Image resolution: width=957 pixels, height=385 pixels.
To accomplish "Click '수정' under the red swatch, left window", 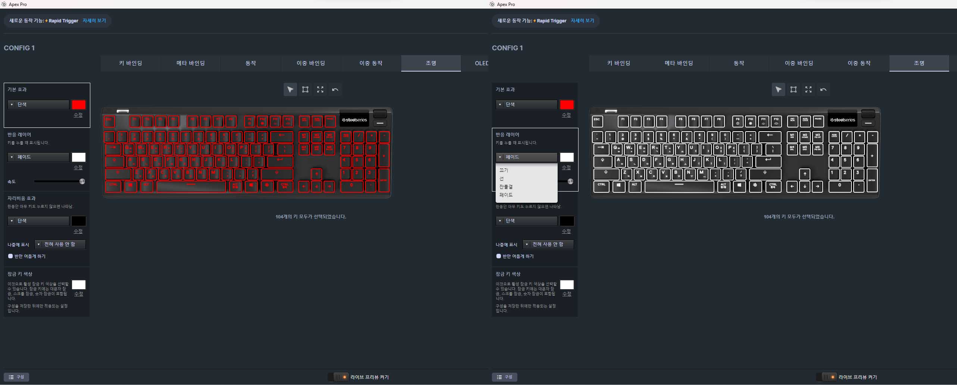I will point(78,115).
